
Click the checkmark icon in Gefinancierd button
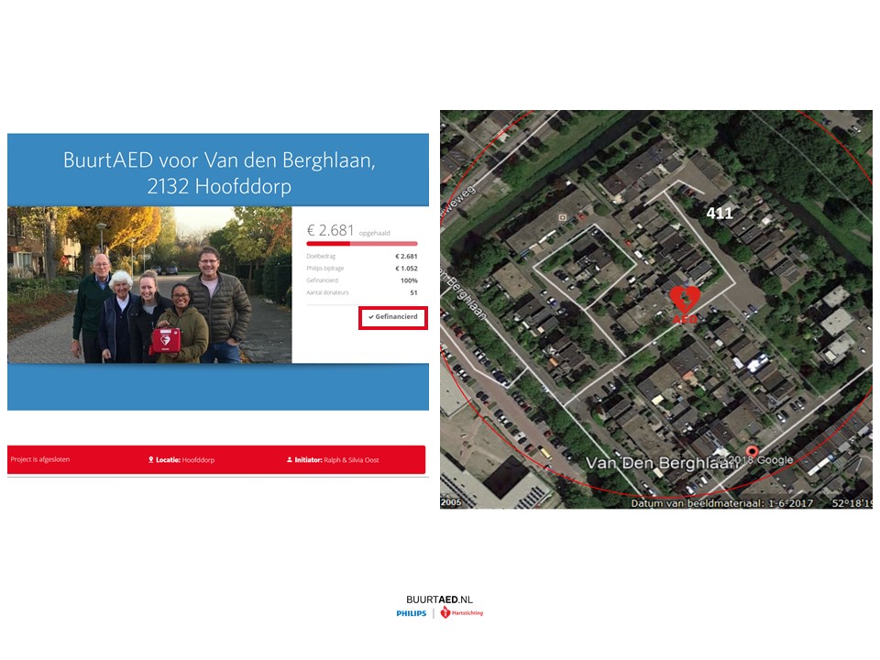pos(370,316)
